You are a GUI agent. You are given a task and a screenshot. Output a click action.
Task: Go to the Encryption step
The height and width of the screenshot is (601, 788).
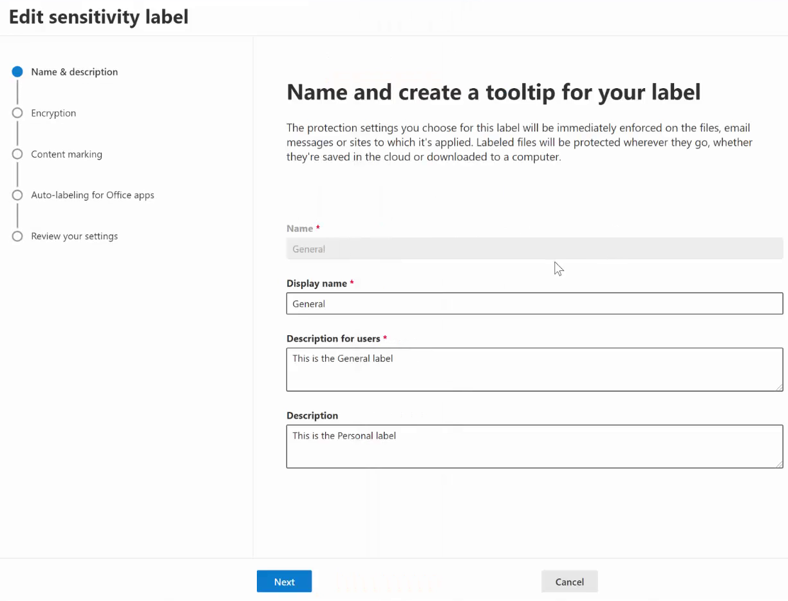tap(53, 113)
